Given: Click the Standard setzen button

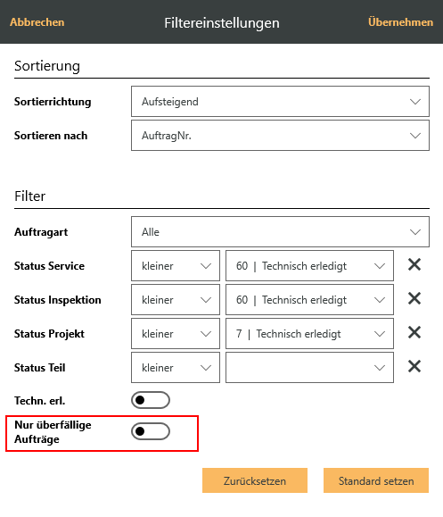Looking at the screenshot, I should point(376,480).
